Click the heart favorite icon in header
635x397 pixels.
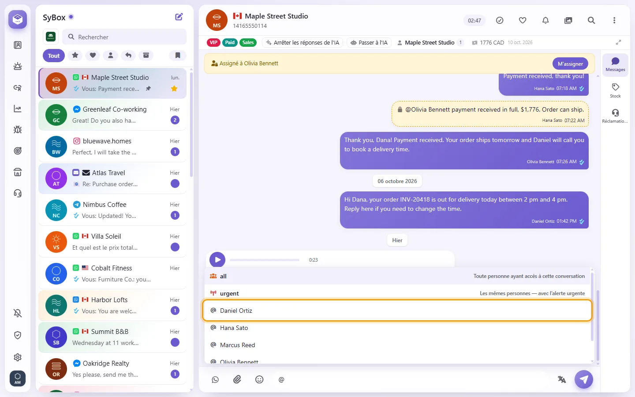click(x=523, y=20)
